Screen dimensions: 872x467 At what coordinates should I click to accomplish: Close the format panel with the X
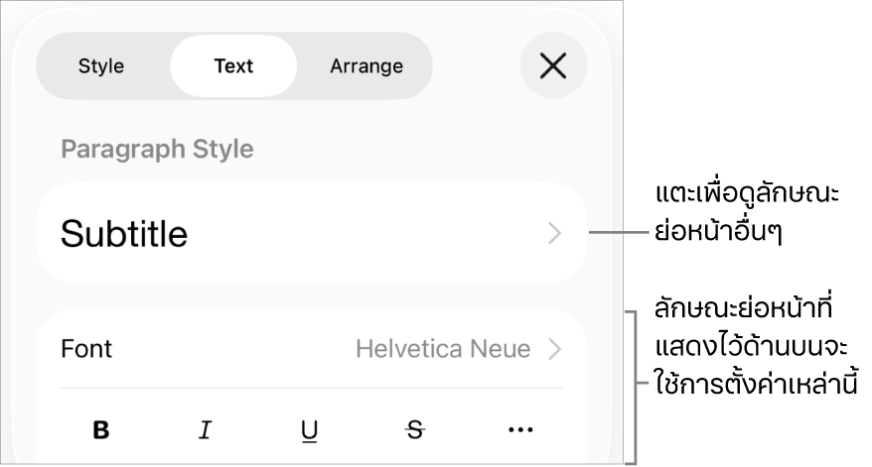(553, 66)
